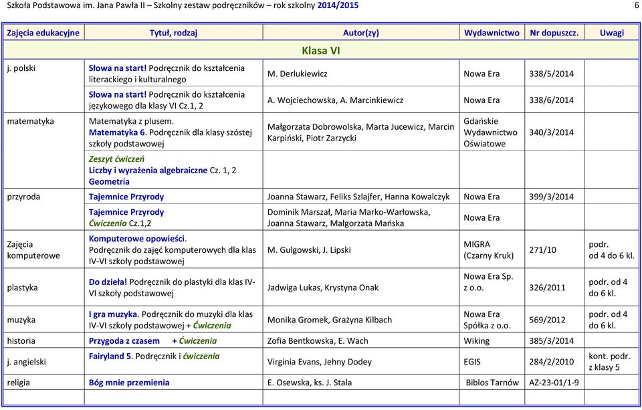Select authors 'Zofia Bentkowska, E. Wach'
The height and width of the screenshot is (410, 642).
click(x=318, y=341)
